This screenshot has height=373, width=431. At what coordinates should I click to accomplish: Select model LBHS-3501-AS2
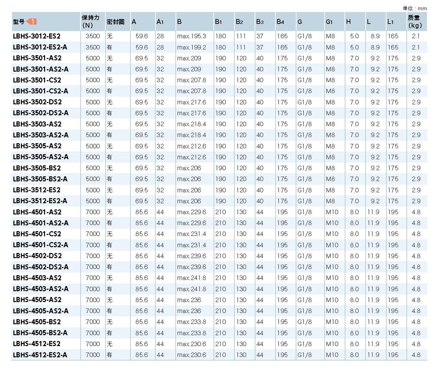(37, 58)
